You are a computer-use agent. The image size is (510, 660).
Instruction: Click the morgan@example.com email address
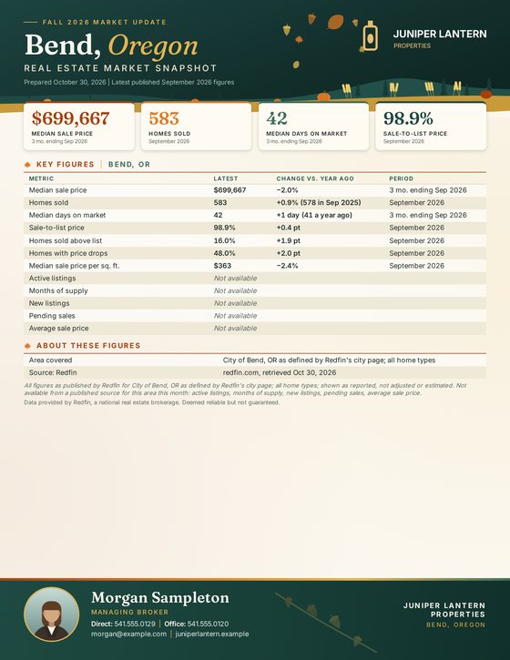tap(129, 634)
